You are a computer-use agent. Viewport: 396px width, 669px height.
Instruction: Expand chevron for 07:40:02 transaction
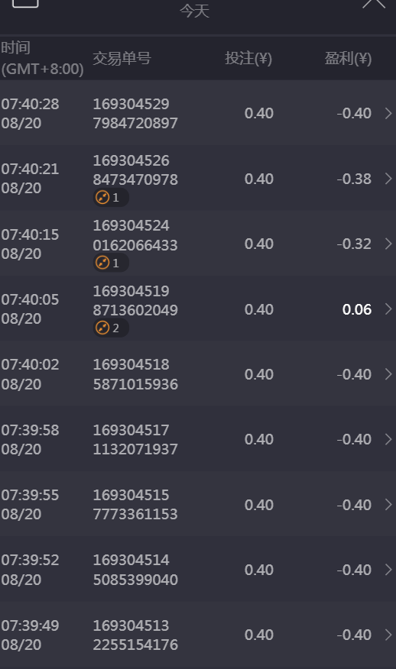pos(388,374)
